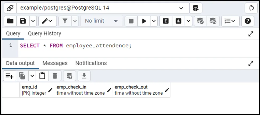This screenshot has width=260, height=115.
Task: Open the No limit rows dropdown
Action: (101, 21)
